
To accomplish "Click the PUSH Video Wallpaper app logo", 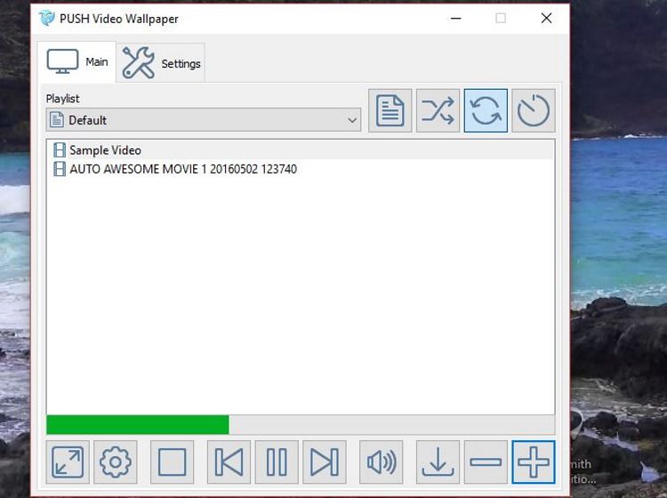I will click(47, 19).
